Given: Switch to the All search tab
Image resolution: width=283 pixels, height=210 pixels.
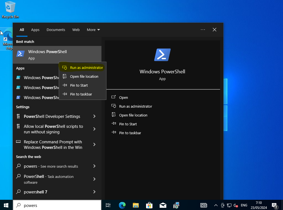Looking at the screenshot, I should coord(22,30).
